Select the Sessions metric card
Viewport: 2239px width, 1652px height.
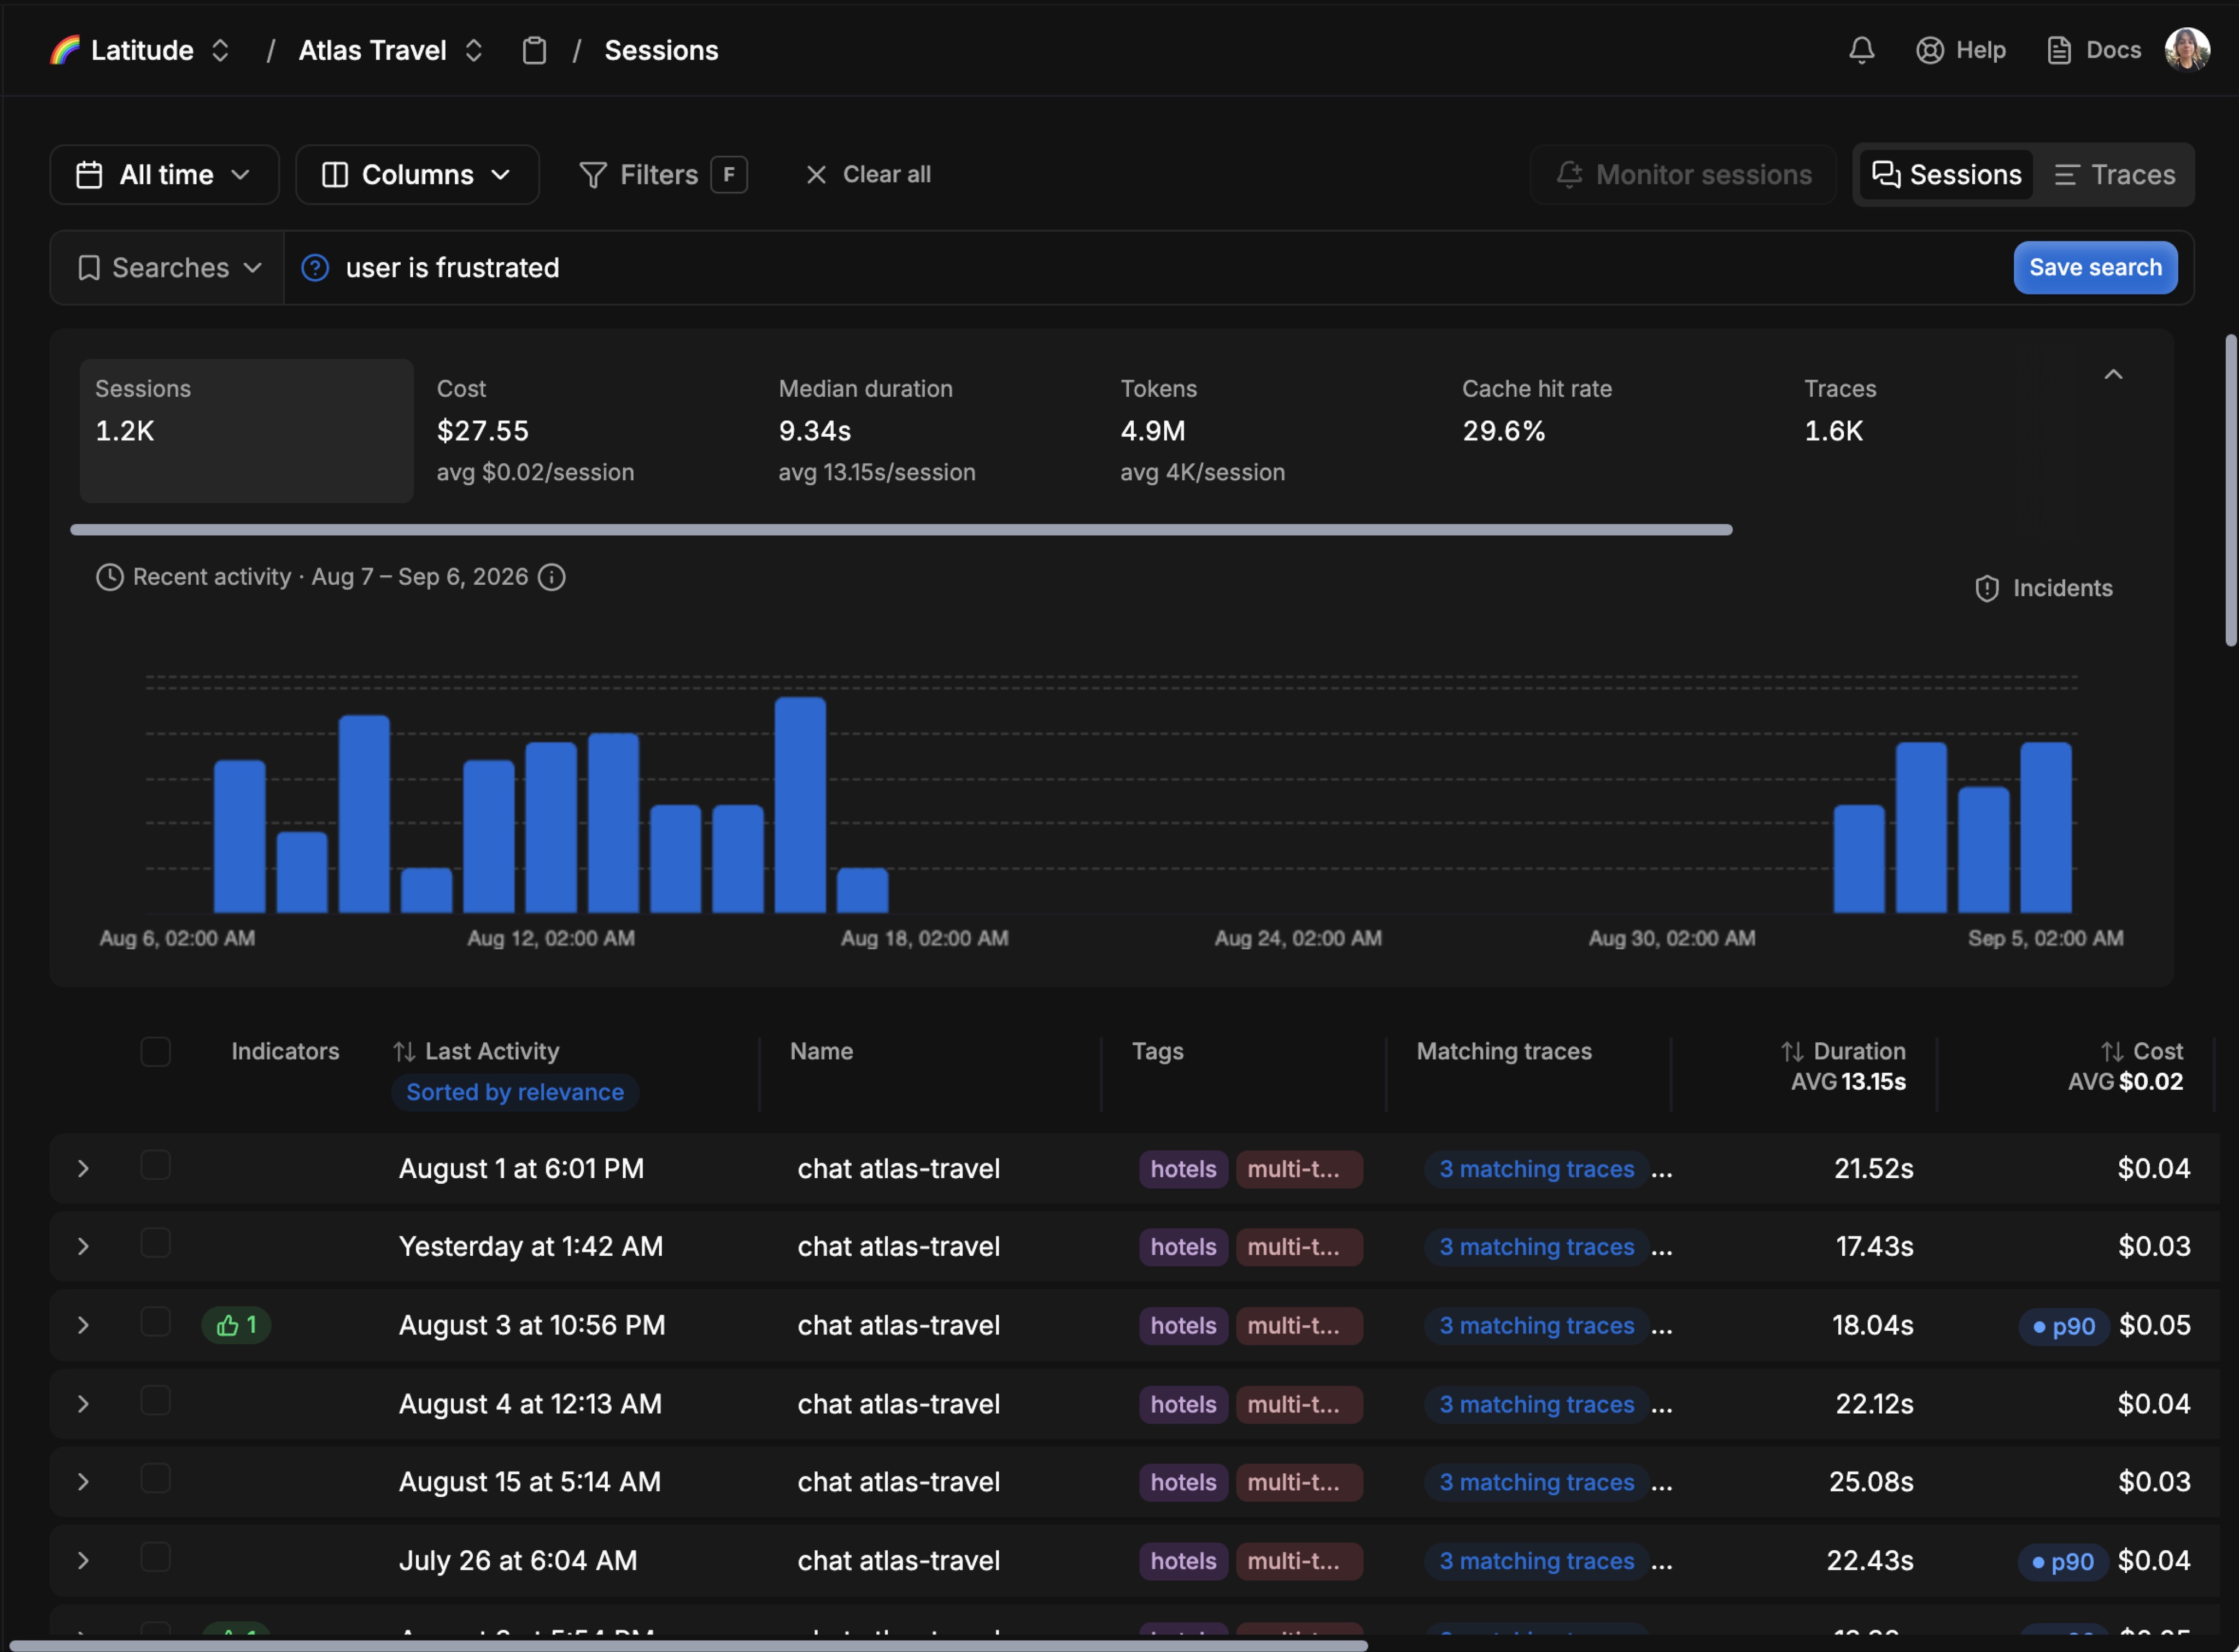coord(246,431)
